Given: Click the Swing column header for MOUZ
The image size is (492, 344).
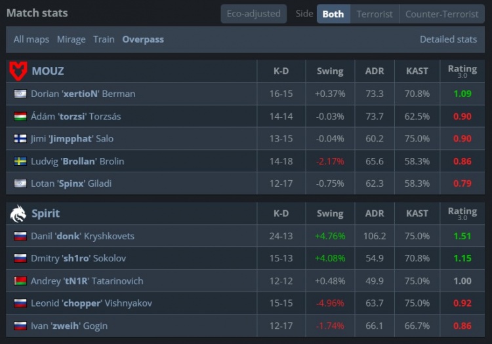Looking at the screenshot, I should (x=329, y=71).
